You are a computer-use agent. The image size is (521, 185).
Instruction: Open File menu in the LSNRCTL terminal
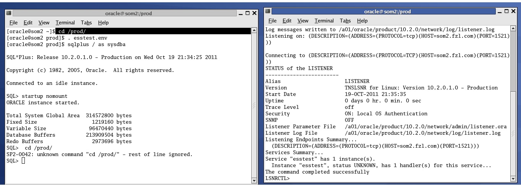pyautogui.click(x=272, y=21)
